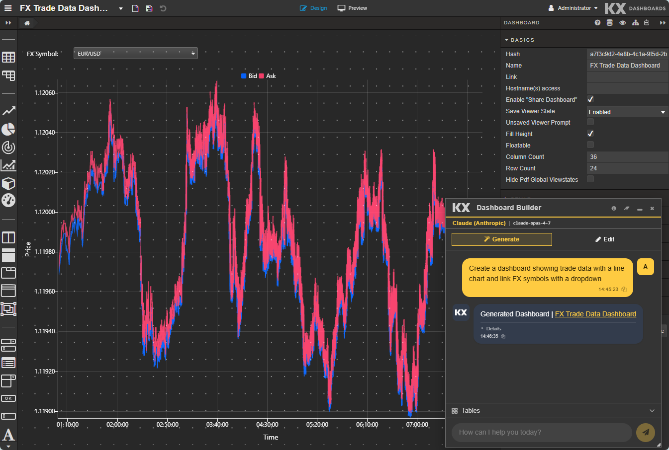The width and height of the screenshot is (669, 450).
Task: Copy the generated dashboard response
Action: click(x=503, y=337)
